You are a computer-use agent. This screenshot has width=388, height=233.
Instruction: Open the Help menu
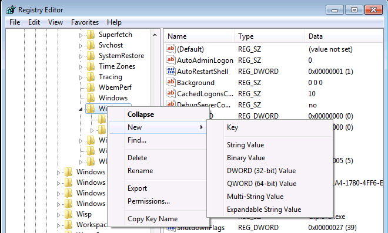114,22
